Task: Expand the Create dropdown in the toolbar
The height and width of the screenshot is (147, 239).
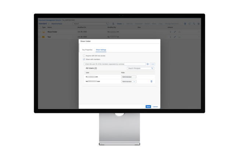Action: (120, 24)
